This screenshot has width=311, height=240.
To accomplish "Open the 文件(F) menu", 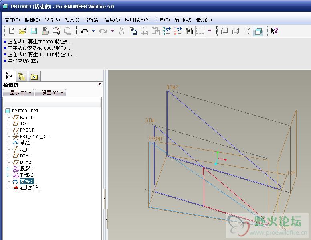I will (12, 20).
